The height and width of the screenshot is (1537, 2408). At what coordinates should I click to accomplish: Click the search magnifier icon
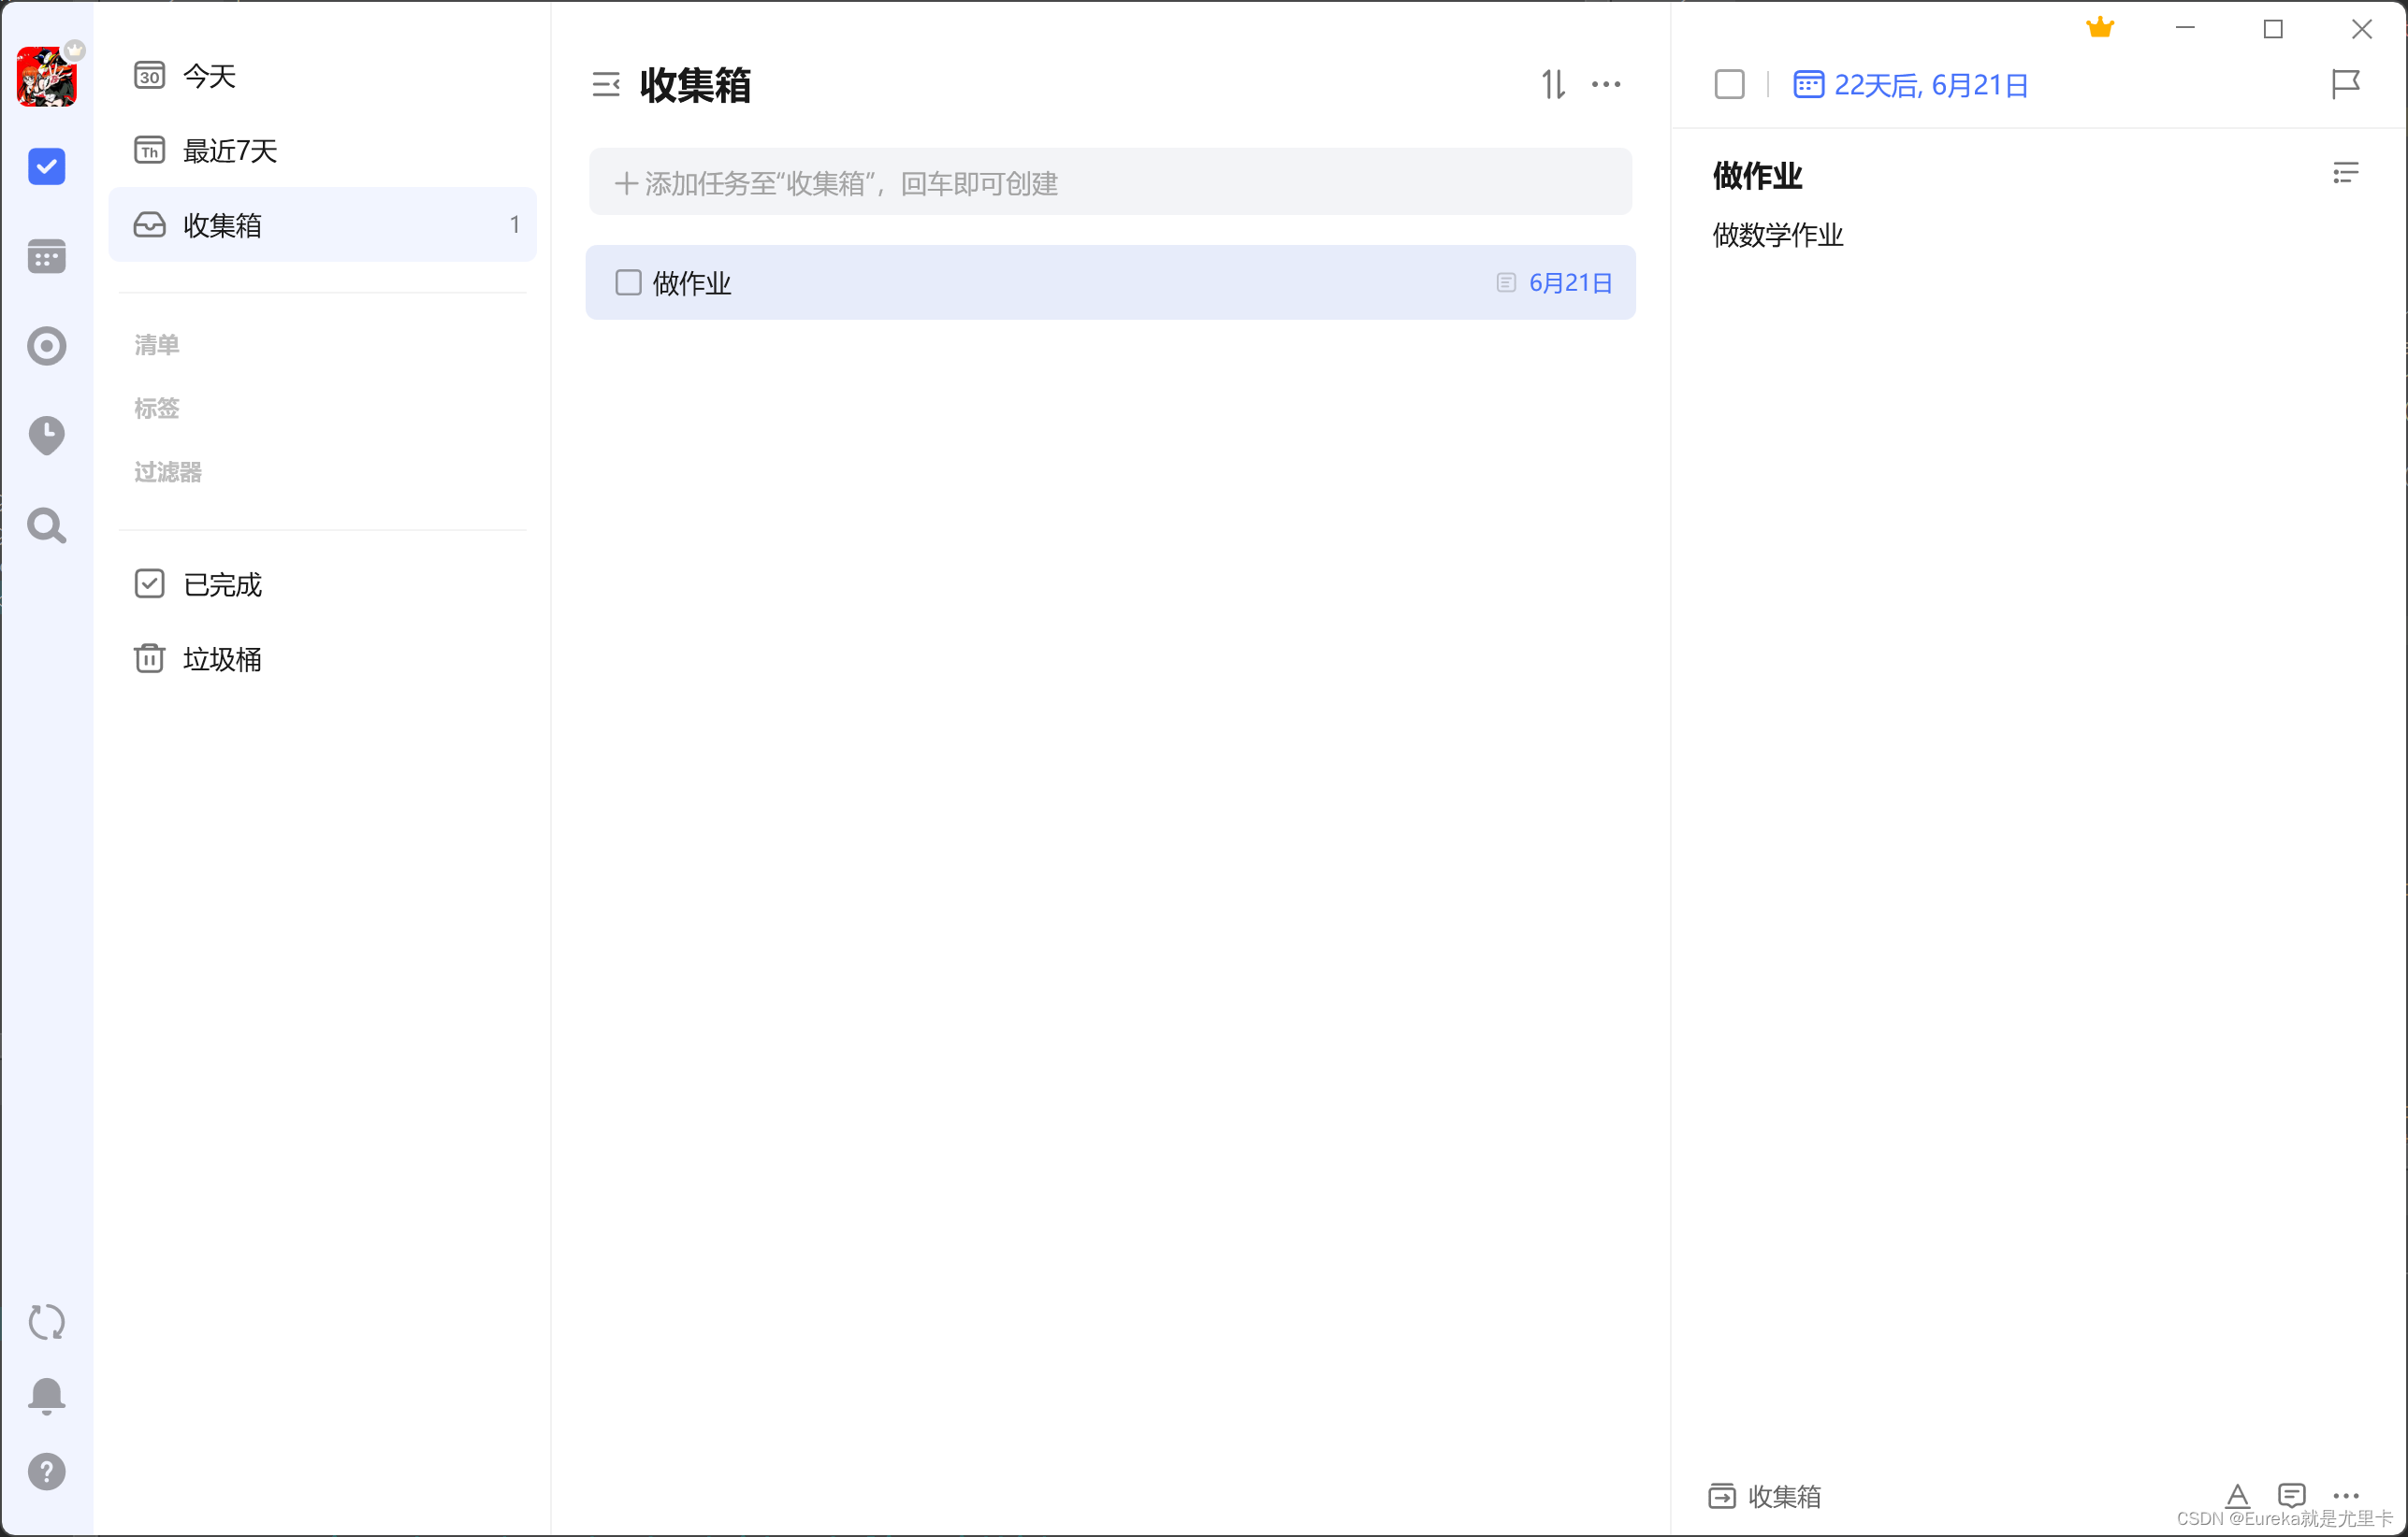pos(46,524)
